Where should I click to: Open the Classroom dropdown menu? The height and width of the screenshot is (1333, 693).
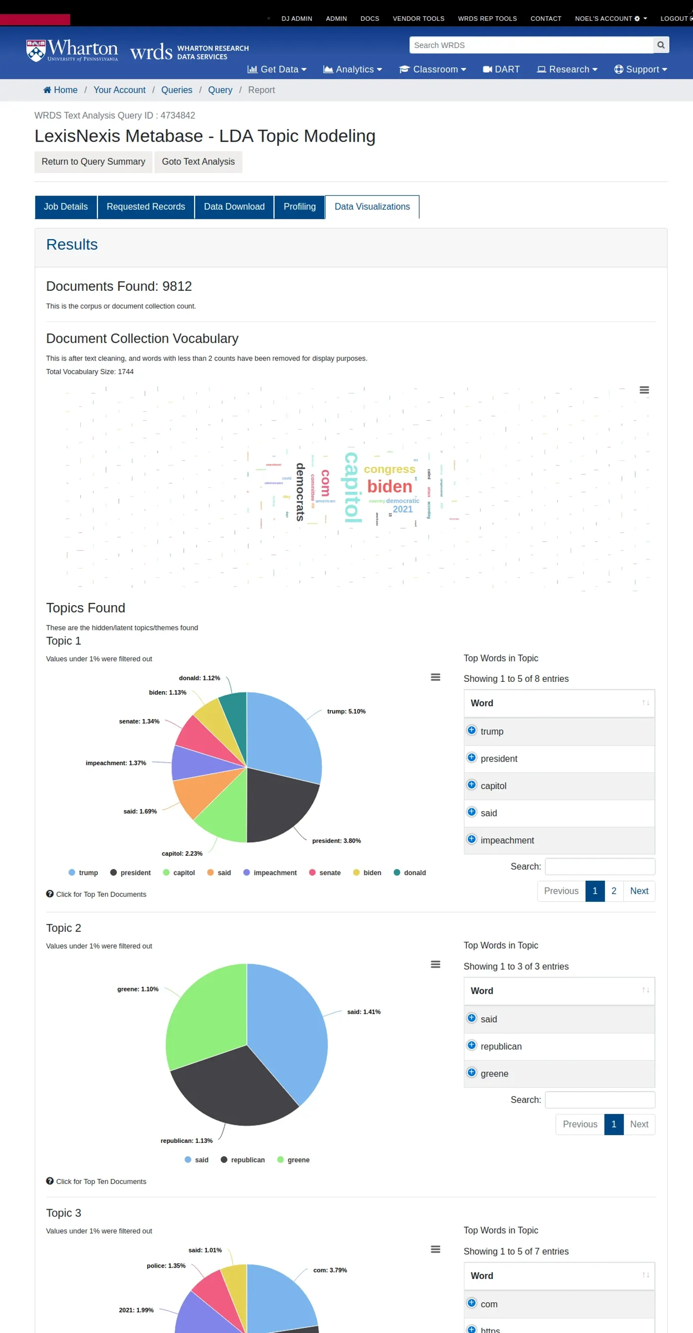[x=433, y=69]
